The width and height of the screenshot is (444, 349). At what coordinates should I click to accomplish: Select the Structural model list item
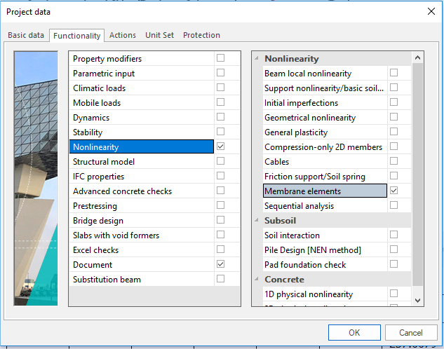pos(141,162)
